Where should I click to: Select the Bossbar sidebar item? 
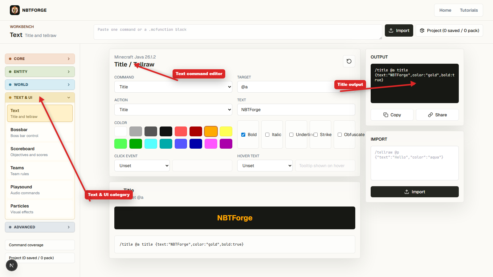(40, 132)
